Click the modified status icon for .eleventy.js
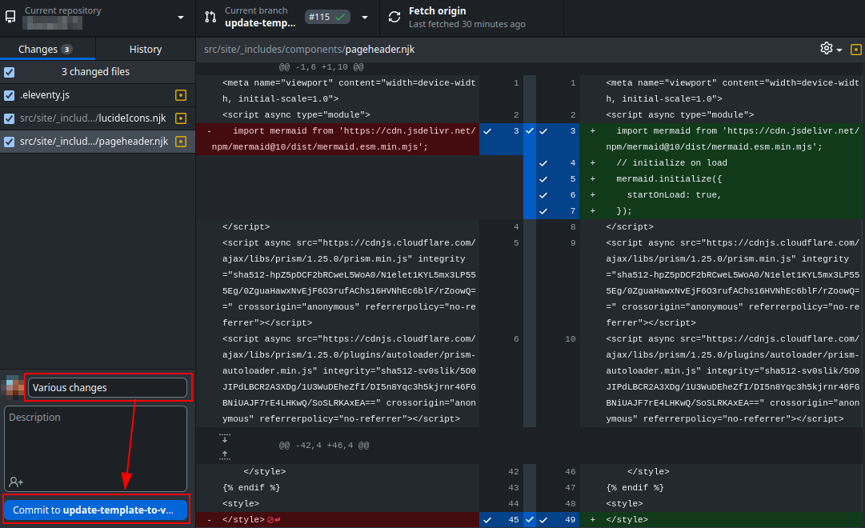Image resolution: width=865 pixels, height=528 pixels. click(x=180, y=95)
